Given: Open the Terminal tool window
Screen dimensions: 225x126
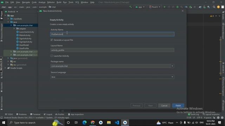Looking at the screenshot, I should pos(35,114).
